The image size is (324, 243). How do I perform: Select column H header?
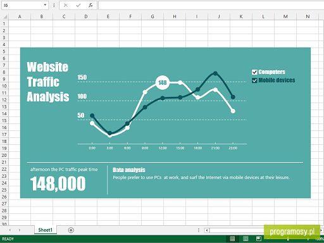click(175, 16)
